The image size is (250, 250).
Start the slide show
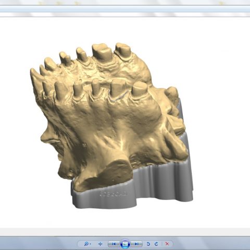(125, 244)
